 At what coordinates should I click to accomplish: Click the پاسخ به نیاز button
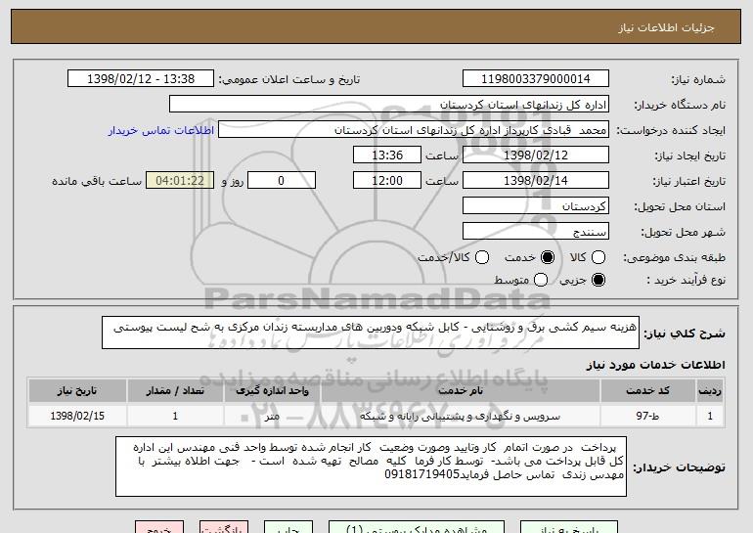pos(569,527)
